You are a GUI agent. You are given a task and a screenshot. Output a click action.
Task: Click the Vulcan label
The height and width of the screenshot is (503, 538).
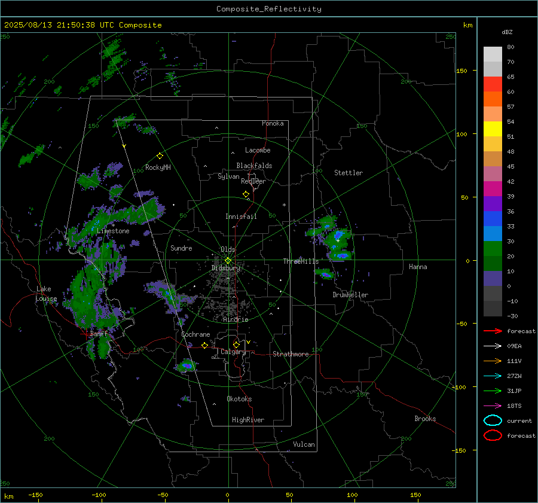click(x=304, y=444)
